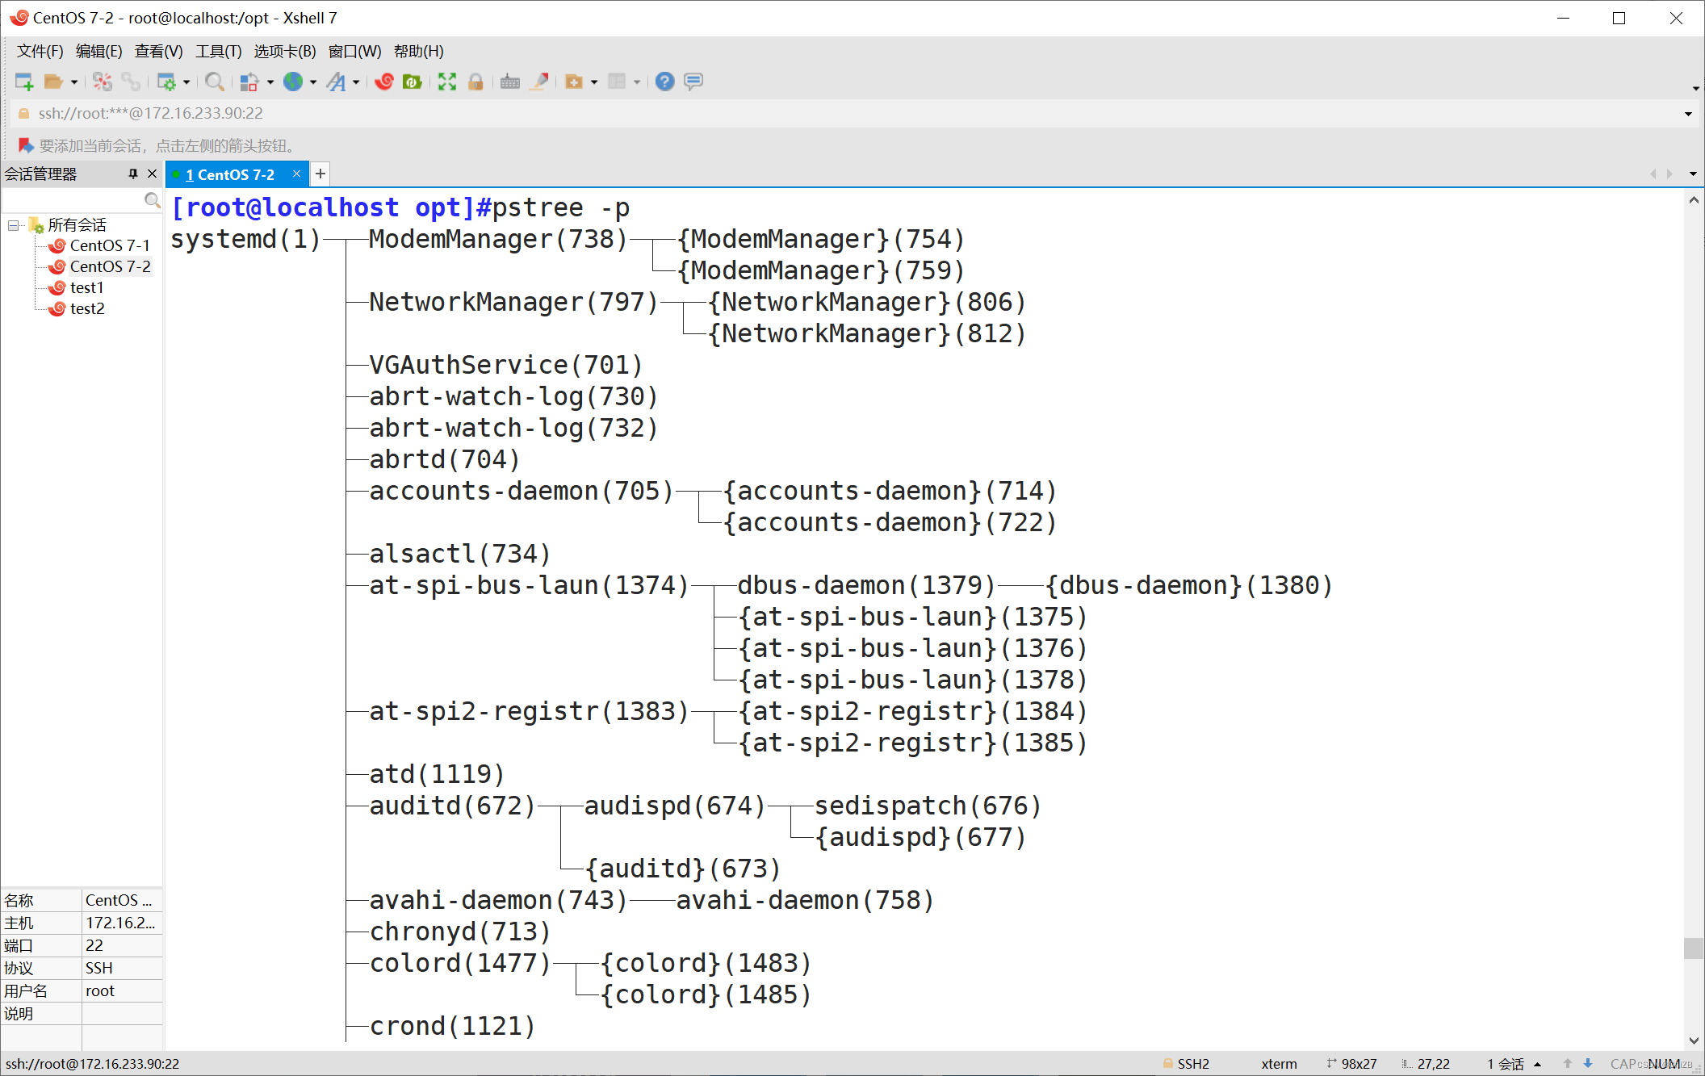Pin the session manager panel
This screenshot has height=1076, width=1705.
coord(133,174)
